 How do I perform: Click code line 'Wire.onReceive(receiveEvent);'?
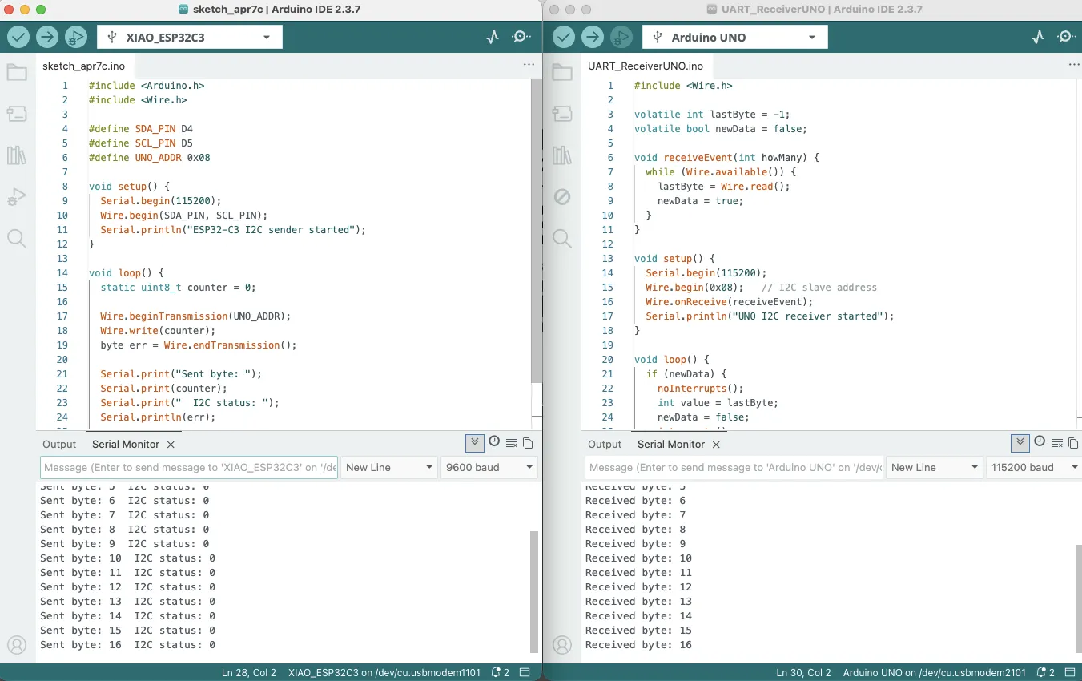(x=729, y=302)
